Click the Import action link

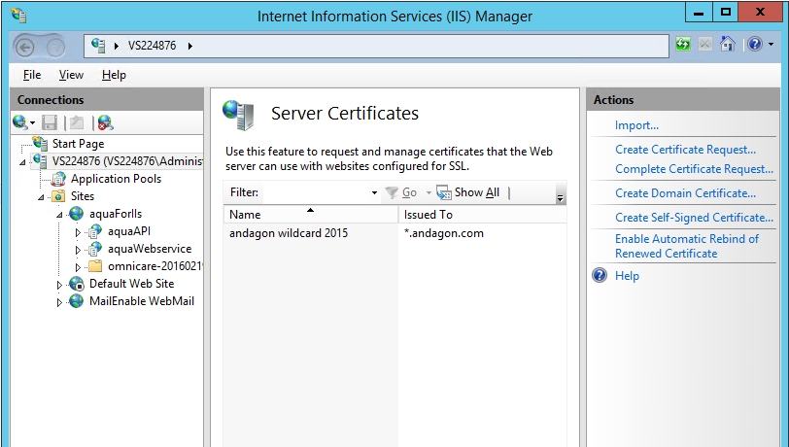click(x=636, y=125)
